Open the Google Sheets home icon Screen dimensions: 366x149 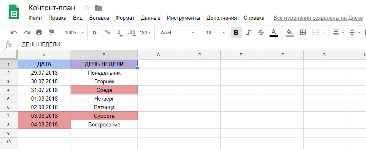(x=14, y=12)
